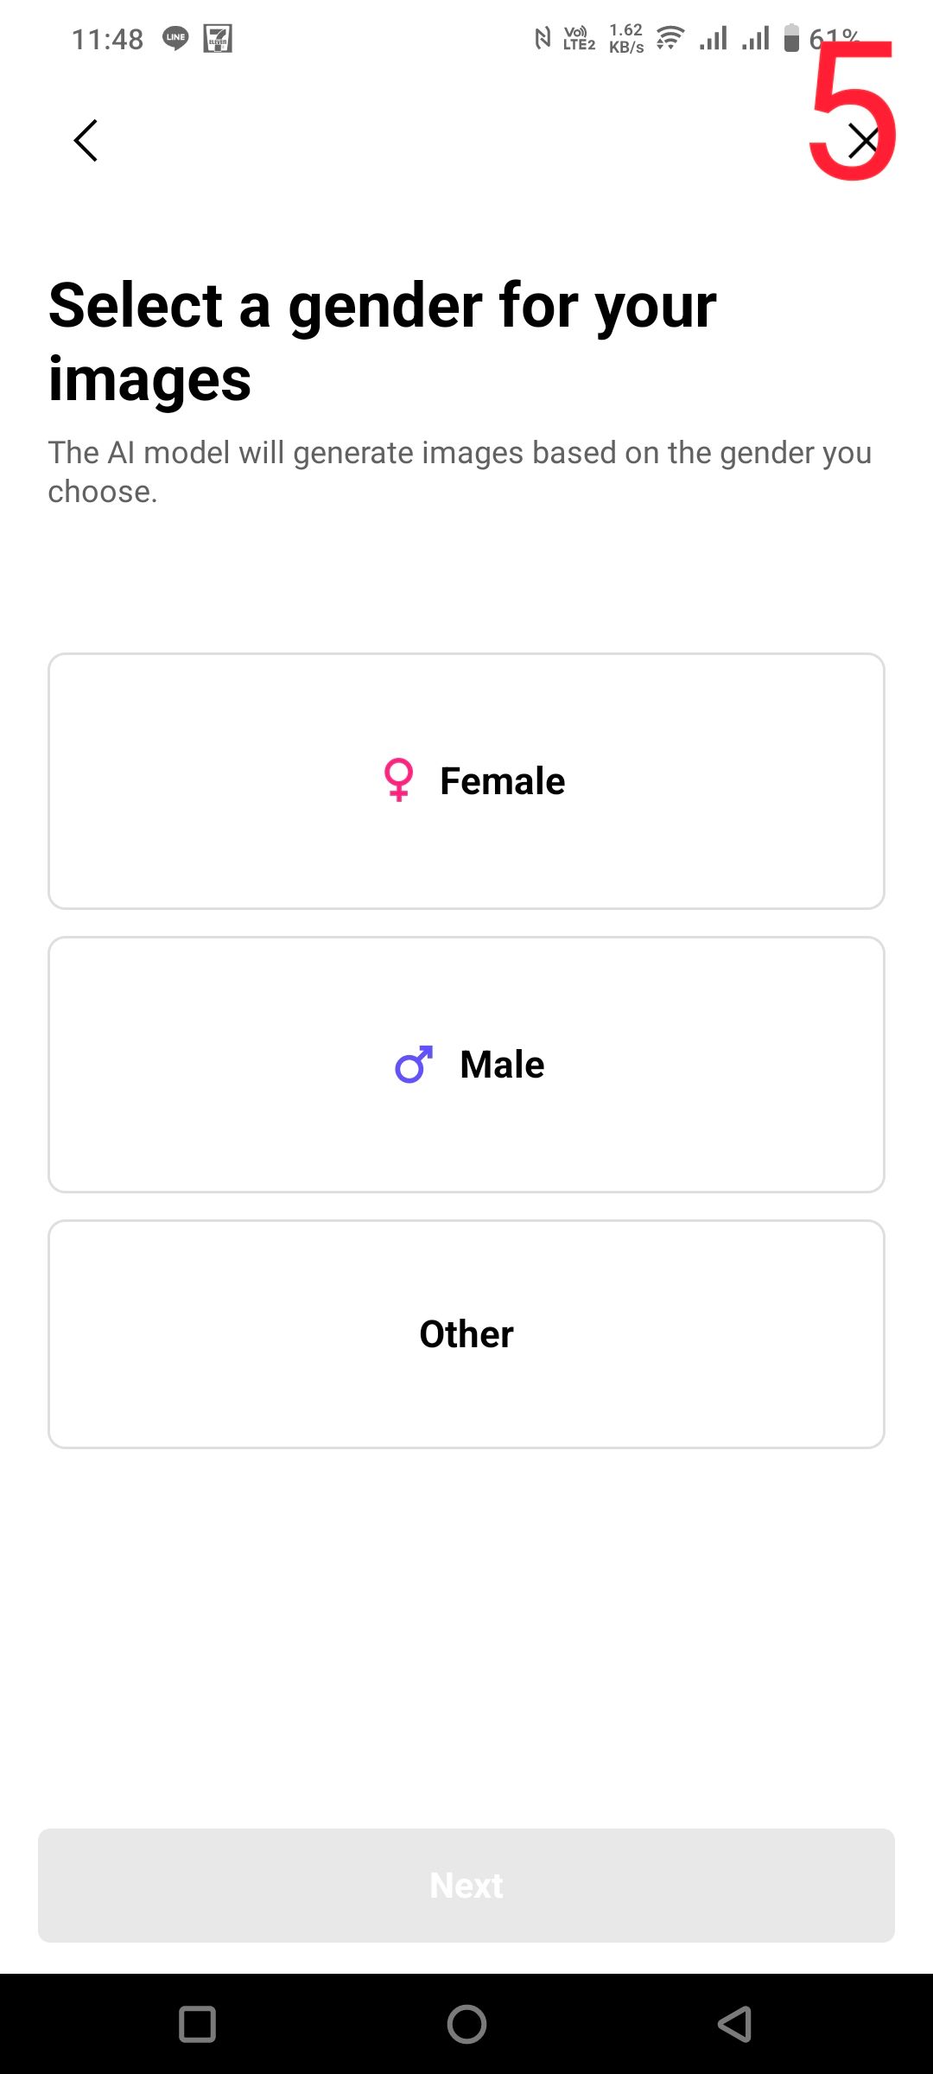
Task: Tap the Android home circle button
Action: point(466,2024)
